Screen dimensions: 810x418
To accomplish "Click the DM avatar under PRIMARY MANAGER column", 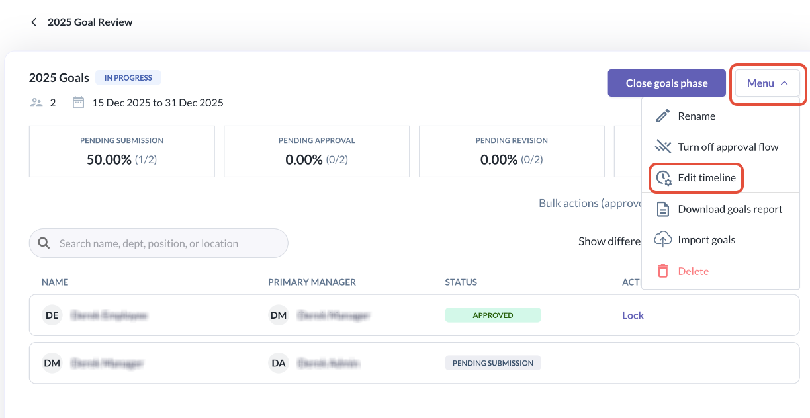I will point(279,315).
